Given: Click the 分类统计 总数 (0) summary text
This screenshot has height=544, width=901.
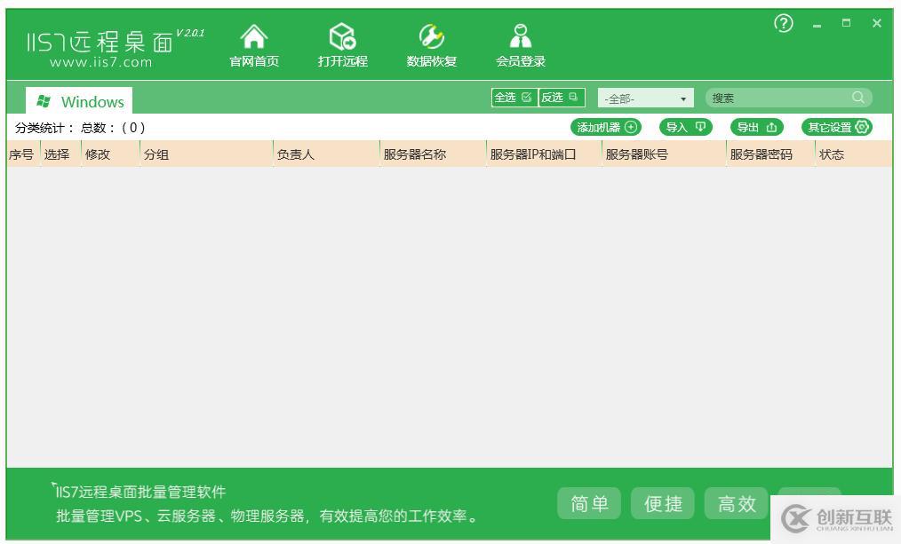Looking at the screenshot, I should click(x=80, y=128).
